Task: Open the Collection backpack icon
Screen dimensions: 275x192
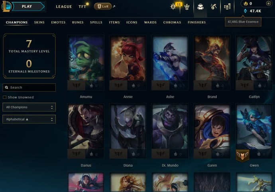Action: [x=200, y=7]
